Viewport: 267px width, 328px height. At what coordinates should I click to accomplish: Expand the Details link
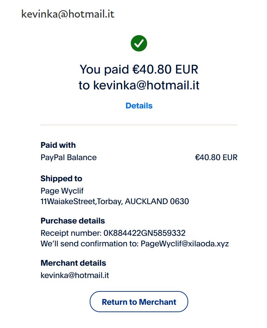[139, 106]
